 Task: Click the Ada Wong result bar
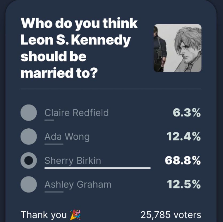click(54, 144)
